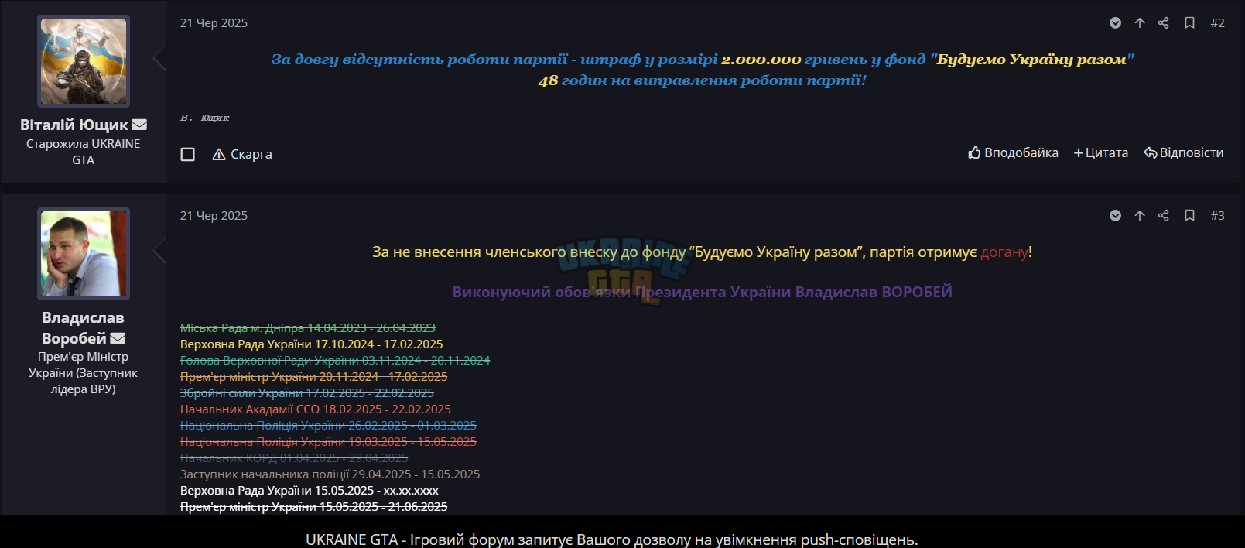Click the push notification permission banner text
1245x548 pixels.
point(612,539)
